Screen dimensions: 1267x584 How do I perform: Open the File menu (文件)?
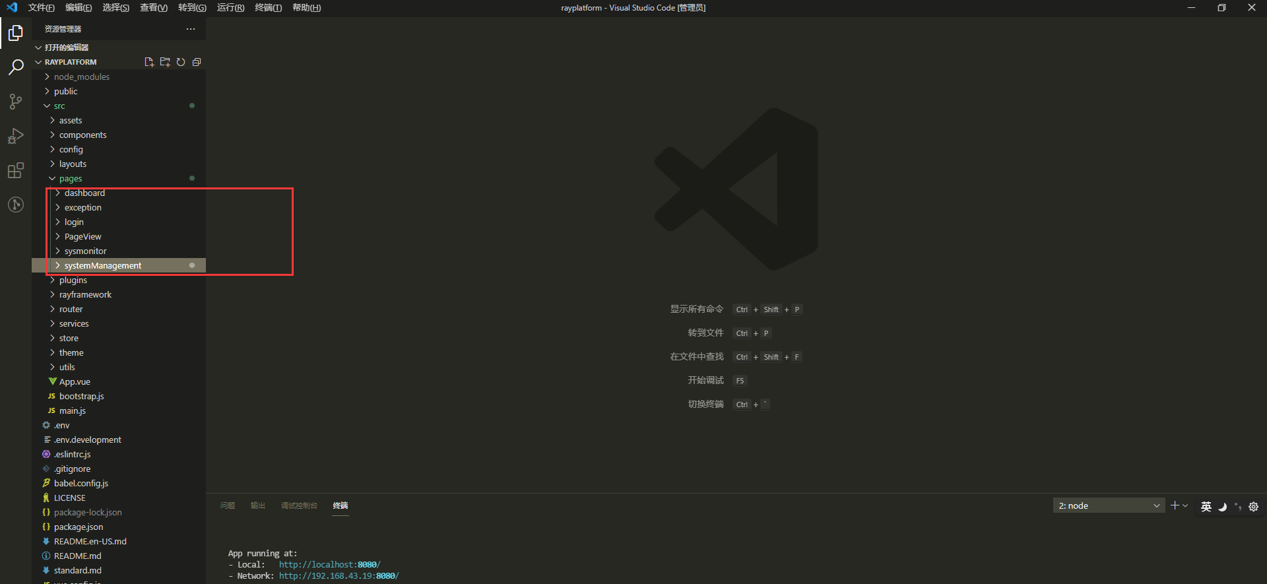click(42, 8)
